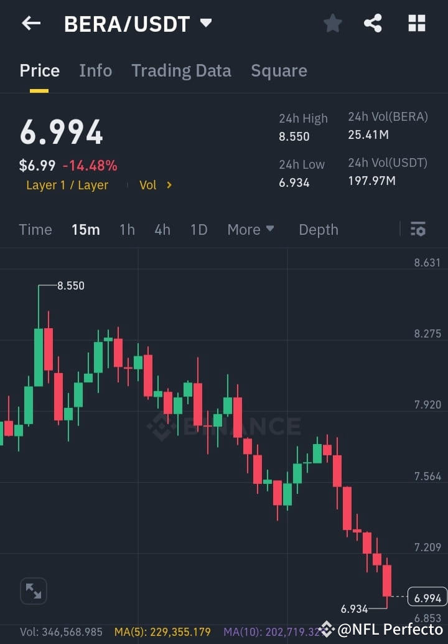Expand chart to fullscreen with bottom-left icon

pyautogui.click(x=33, y=590)
